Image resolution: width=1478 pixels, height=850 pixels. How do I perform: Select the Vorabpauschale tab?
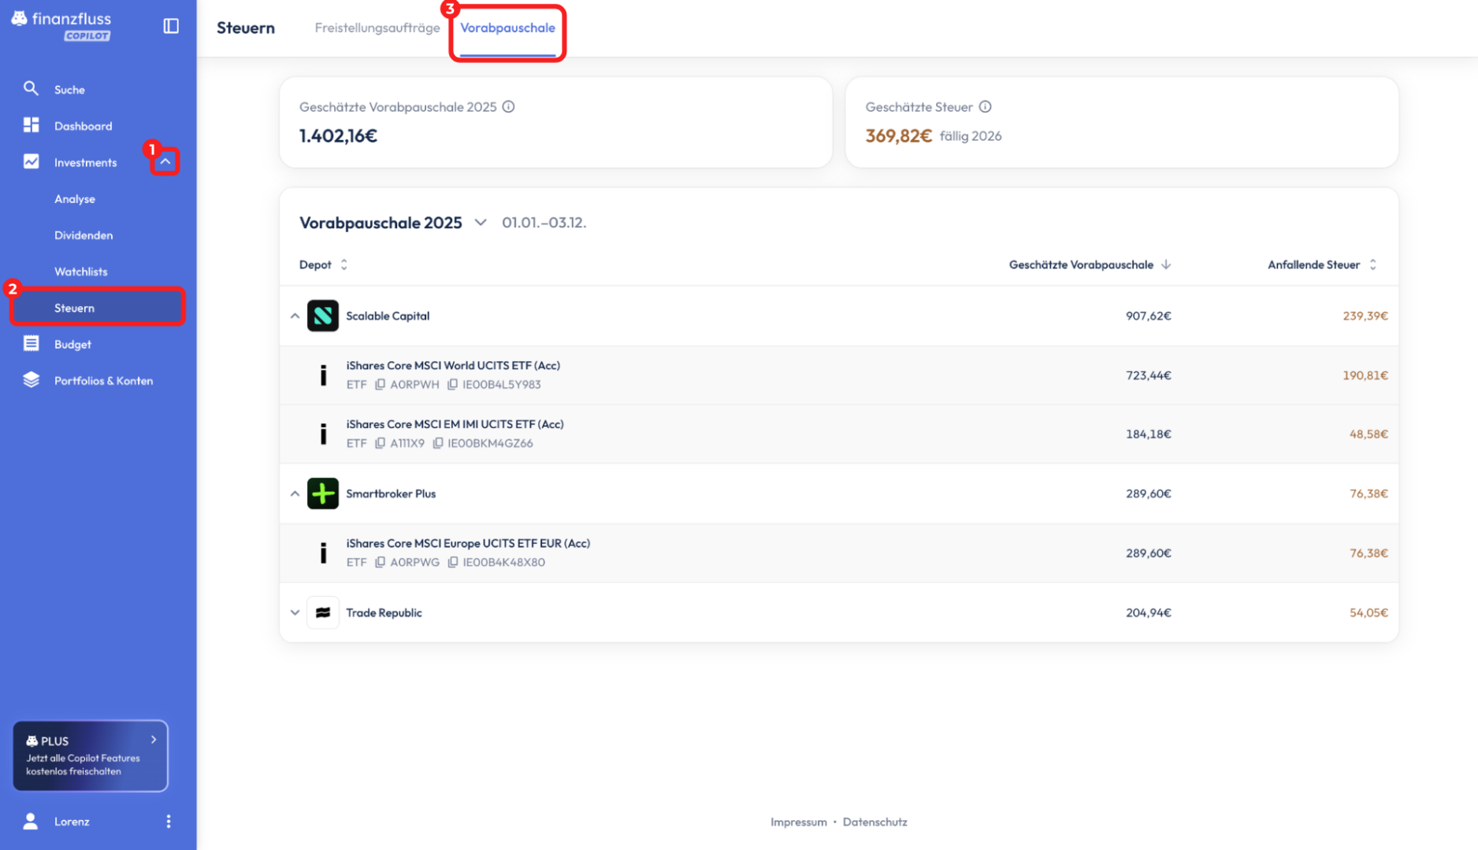coord(507,28)
